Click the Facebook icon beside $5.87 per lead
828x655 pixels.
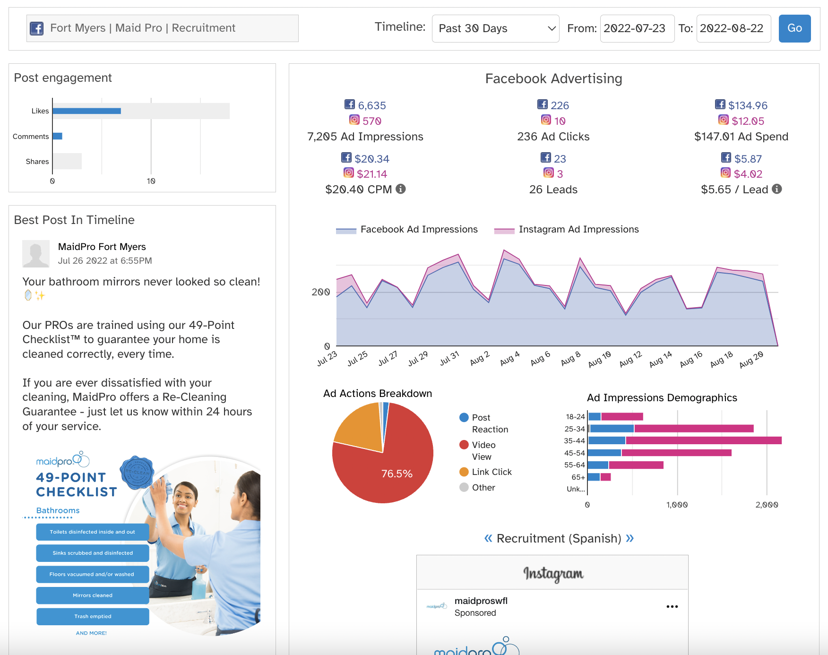[726, 157]
